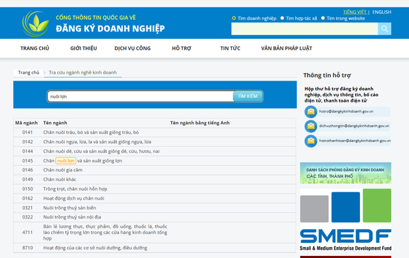409x258 pixels.
Task: Click the TÌM KIẾM button
Action: 247,96
